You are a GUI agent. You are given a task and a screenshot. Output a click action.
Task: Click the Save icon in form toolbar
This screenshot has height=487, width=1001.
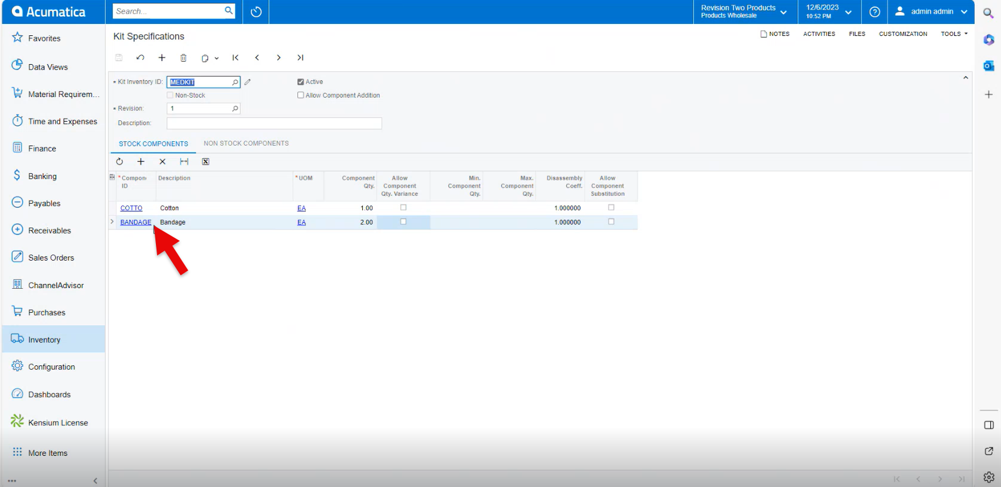tap(119, 58)
